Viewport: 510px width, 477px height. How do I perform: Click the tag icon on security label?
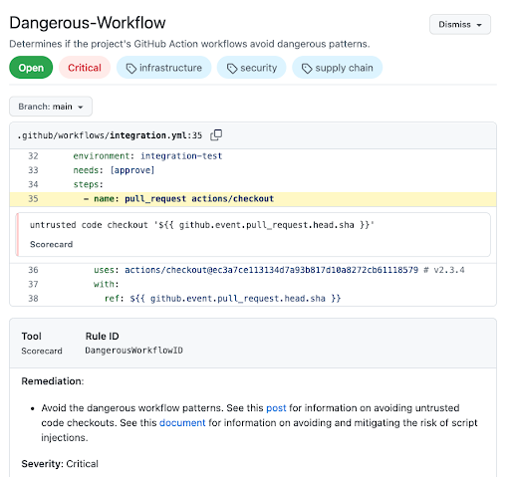point(232,69)
